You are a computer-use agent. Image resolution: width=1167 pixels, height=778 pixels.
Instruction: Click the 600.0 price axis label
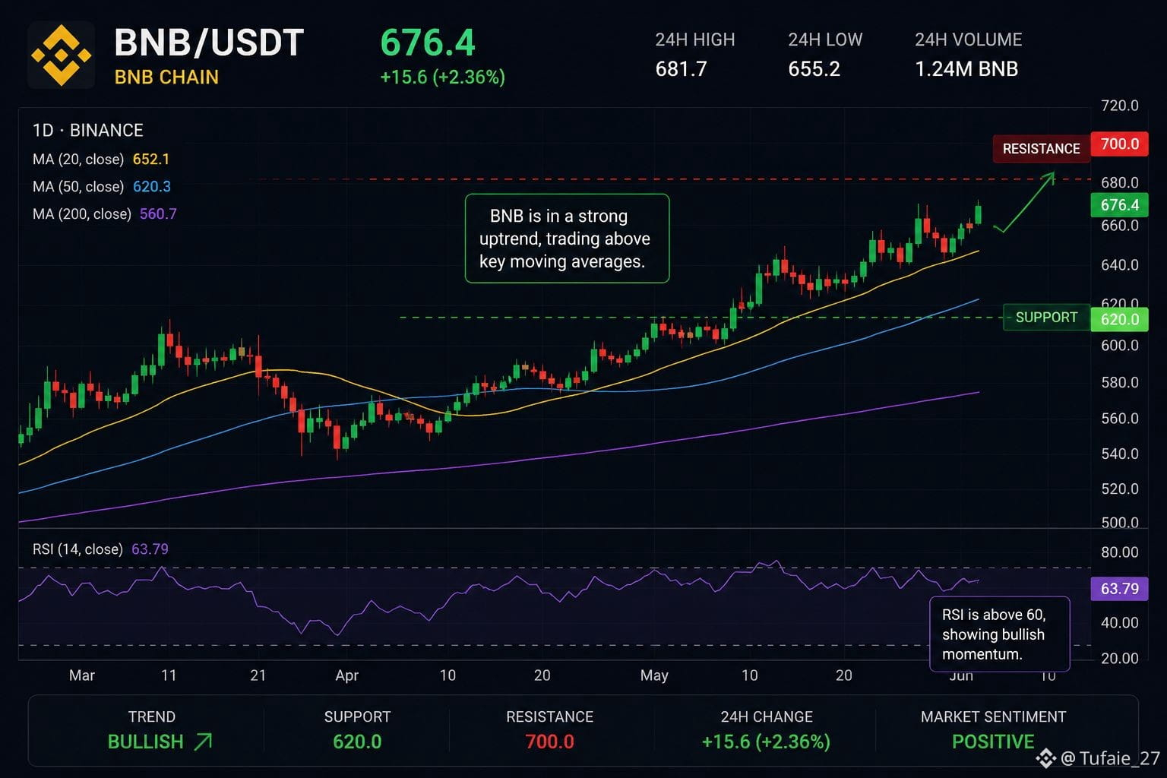point(1120,346)
